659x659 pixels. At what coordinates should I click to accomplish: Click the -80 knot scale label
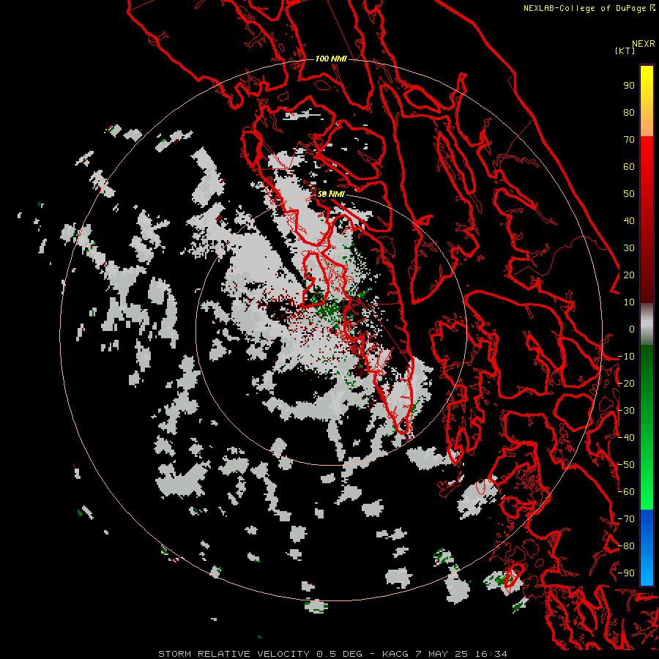(x=626, y=546)
